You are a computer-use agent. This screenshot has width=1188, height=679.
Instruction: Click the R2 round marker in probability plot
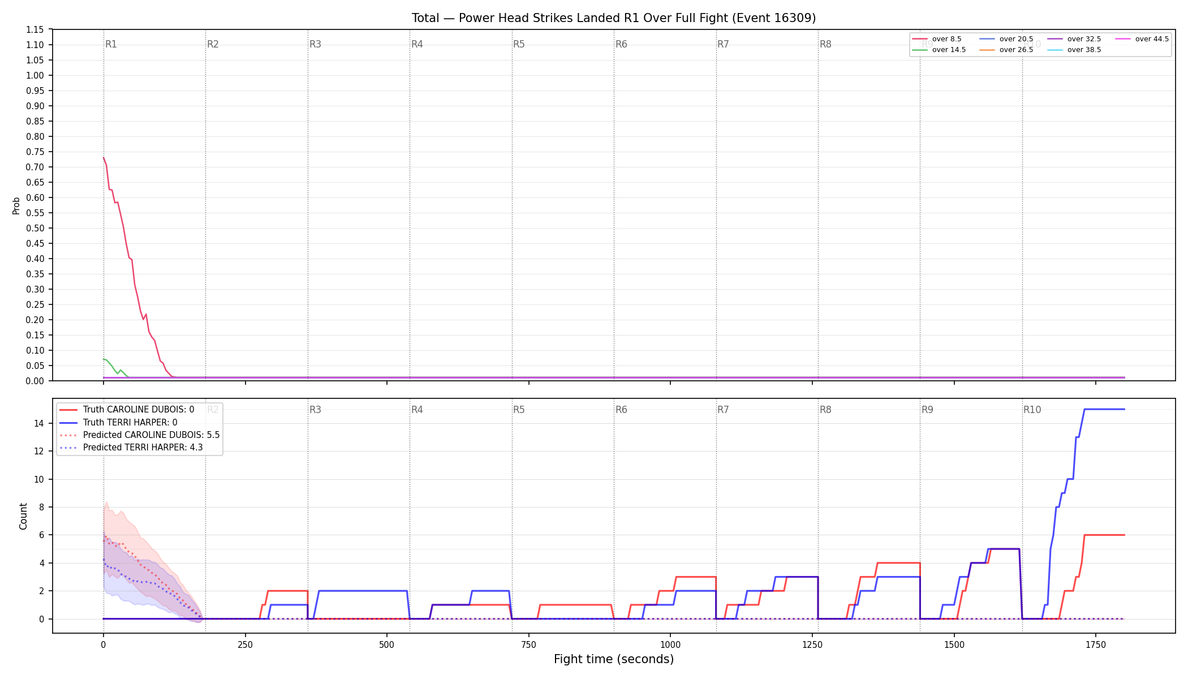click(x=213, y=44)
